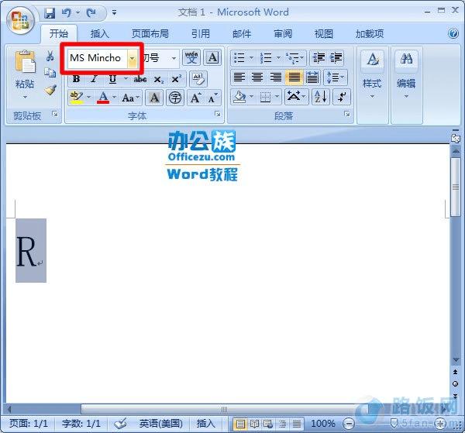Sort with the A-Z sort icon
This screenshot has height=433, width=465.
321,97
